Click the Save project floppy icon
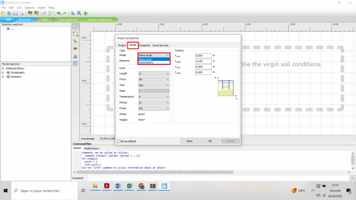This screenshot has height=200, width=356. pos(15,14)
